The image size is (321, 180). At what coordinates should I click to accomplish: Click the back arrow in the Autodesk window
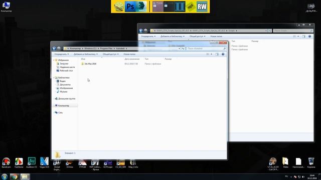click(x=54, y=48)
